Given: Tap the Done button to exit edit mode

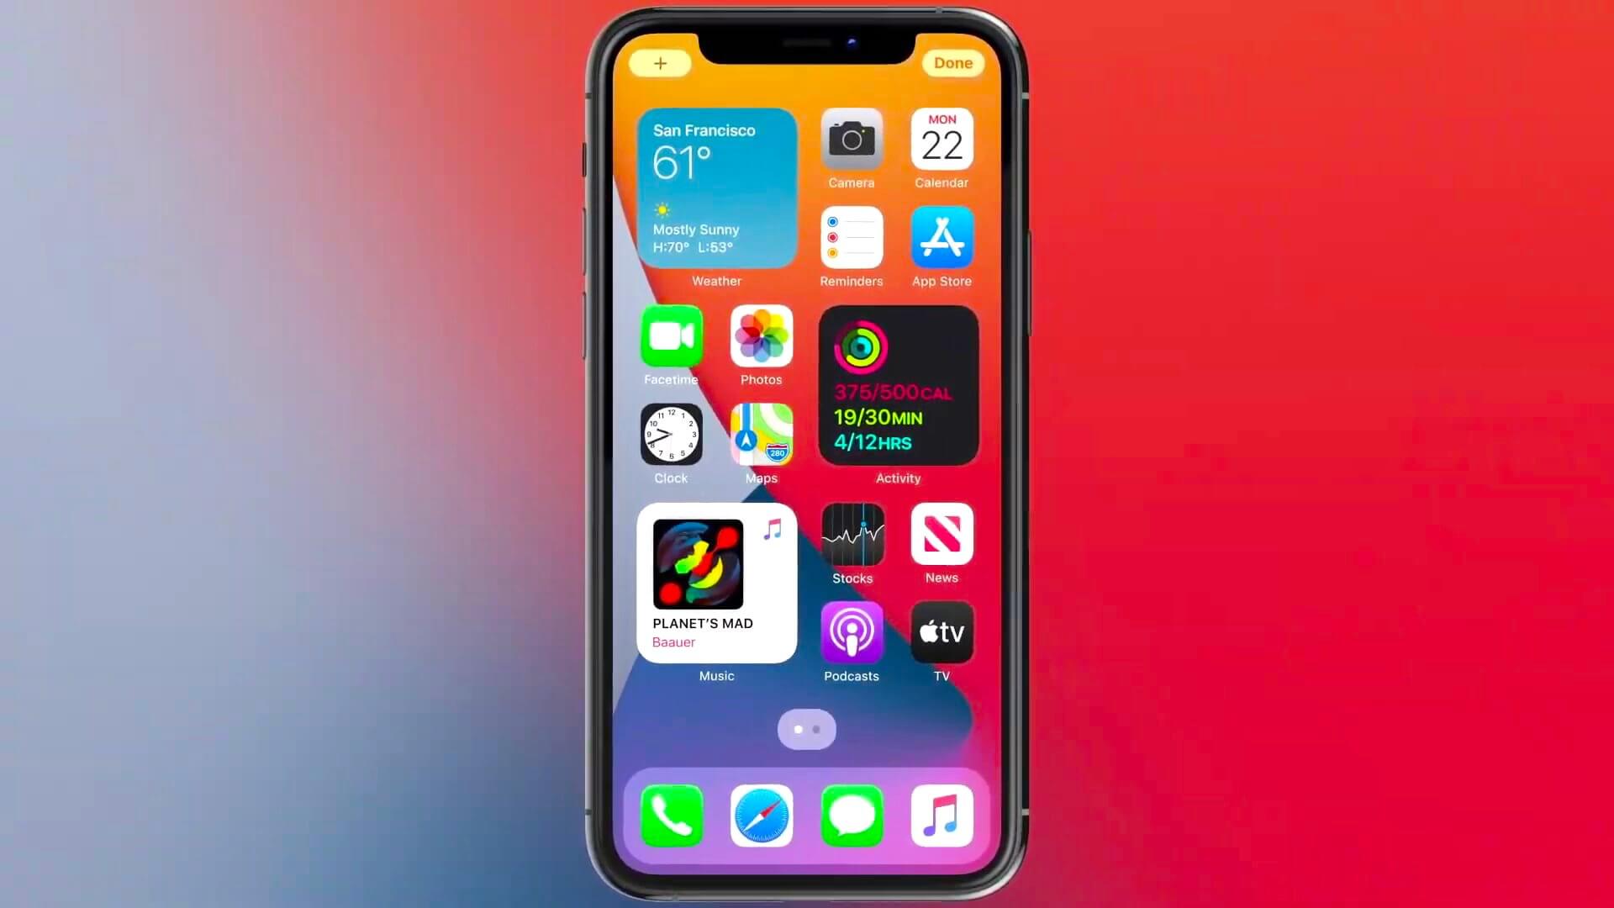Looking at the screenshot, I should coord(951,63).
